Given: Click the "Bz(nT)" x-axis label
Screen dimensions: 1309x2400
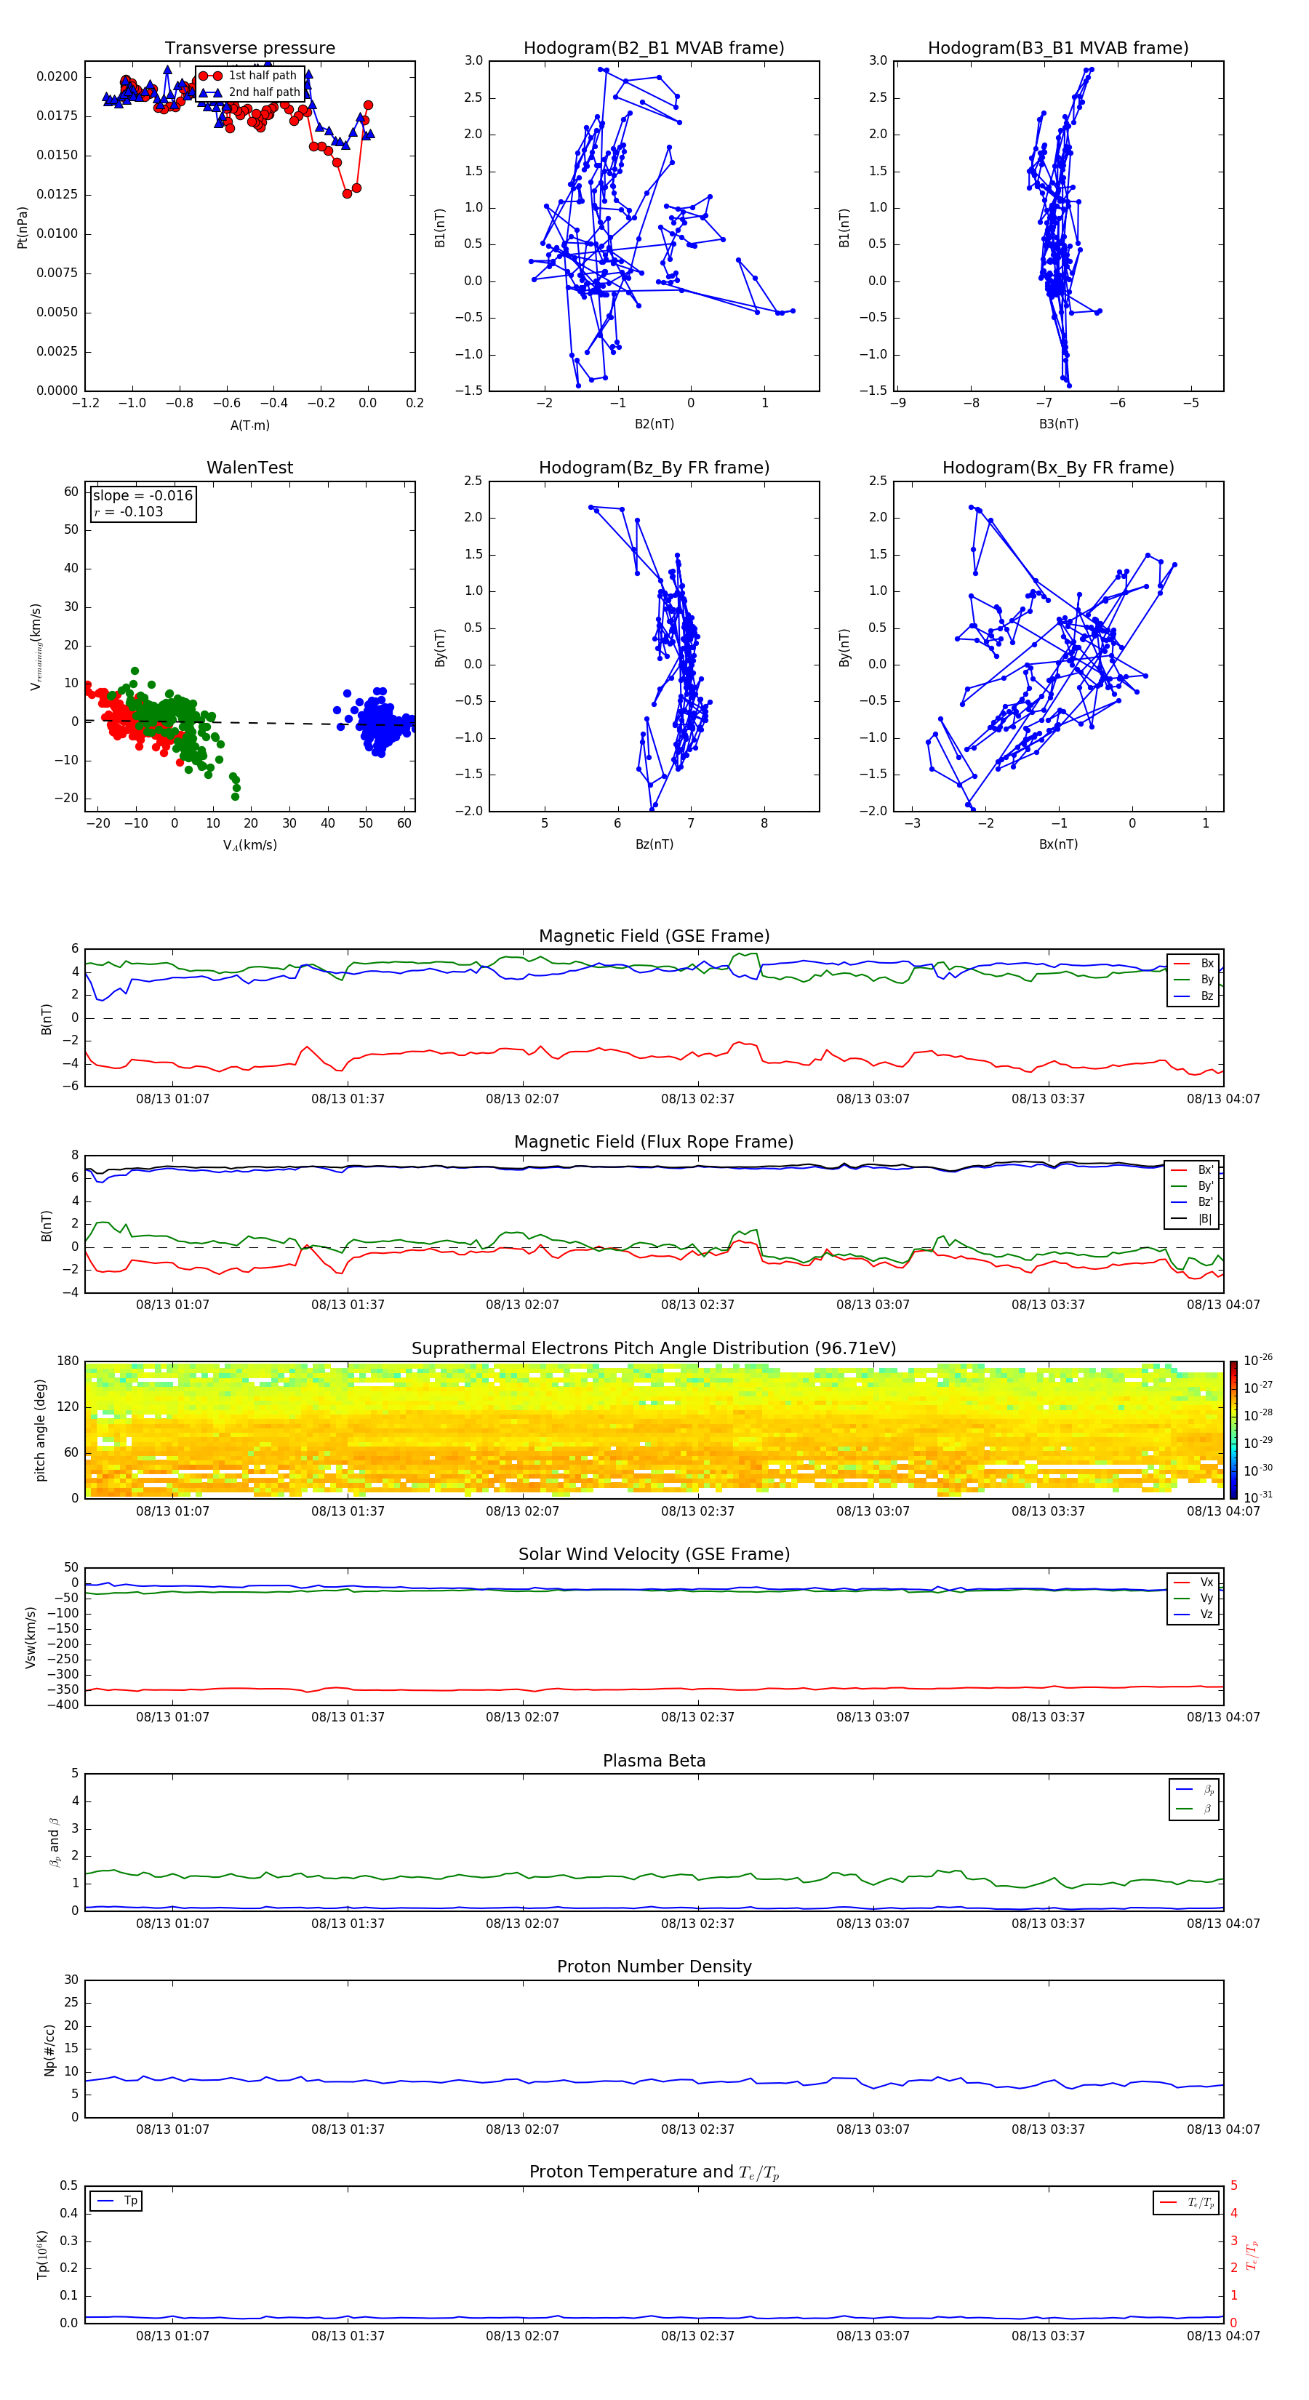Looking at the screenshot, I should (x=654, y=844).
